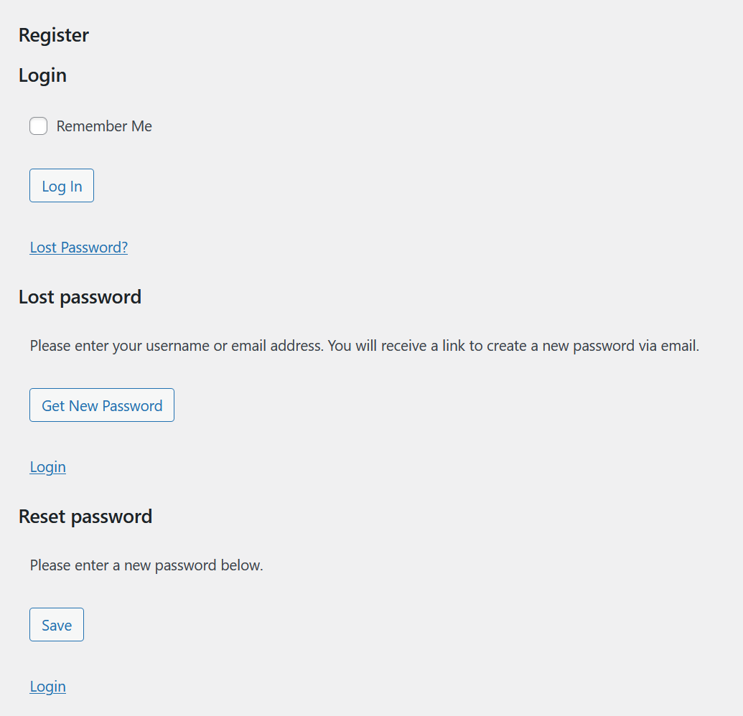Click the Login section heading
Screen dimensions: 743x716
[42, 75]
